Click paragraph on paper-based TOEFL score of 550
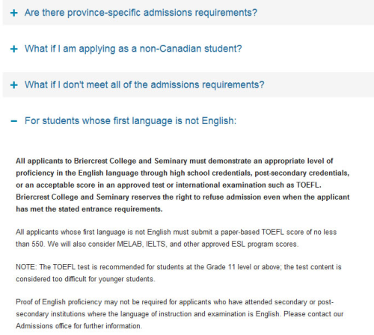The height and width of the screenshot is (335, 374). pos(177,238)
